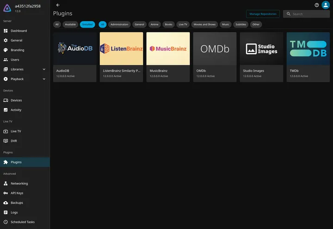
Task: Filter by Movies and Shows category
Action: coord(204,25)
